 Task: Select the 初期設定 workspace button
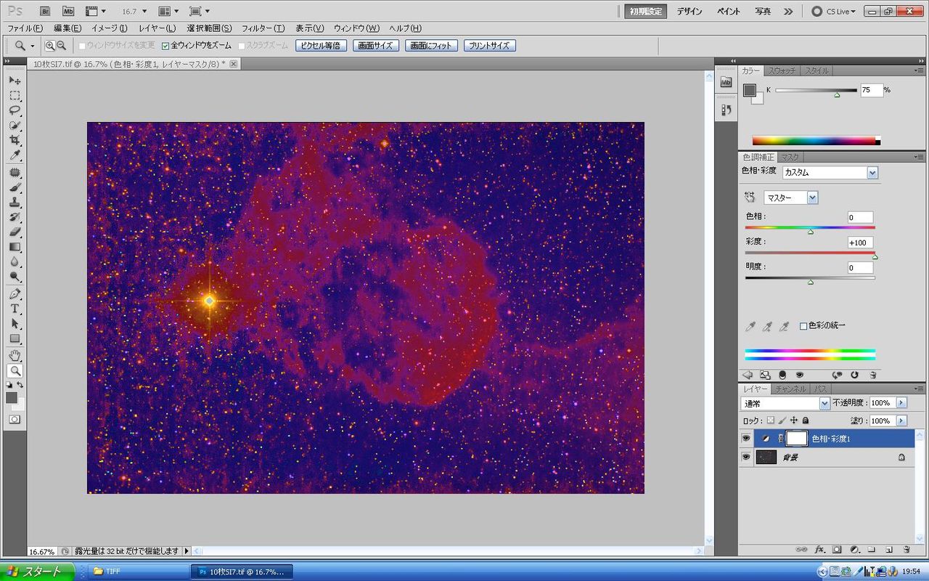pyautogui.click(x=645, y=11)
